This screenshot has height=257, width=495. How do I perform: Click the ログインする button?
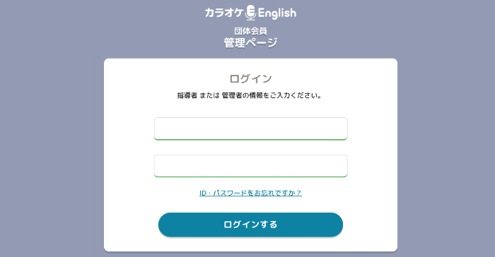(250, 225)
